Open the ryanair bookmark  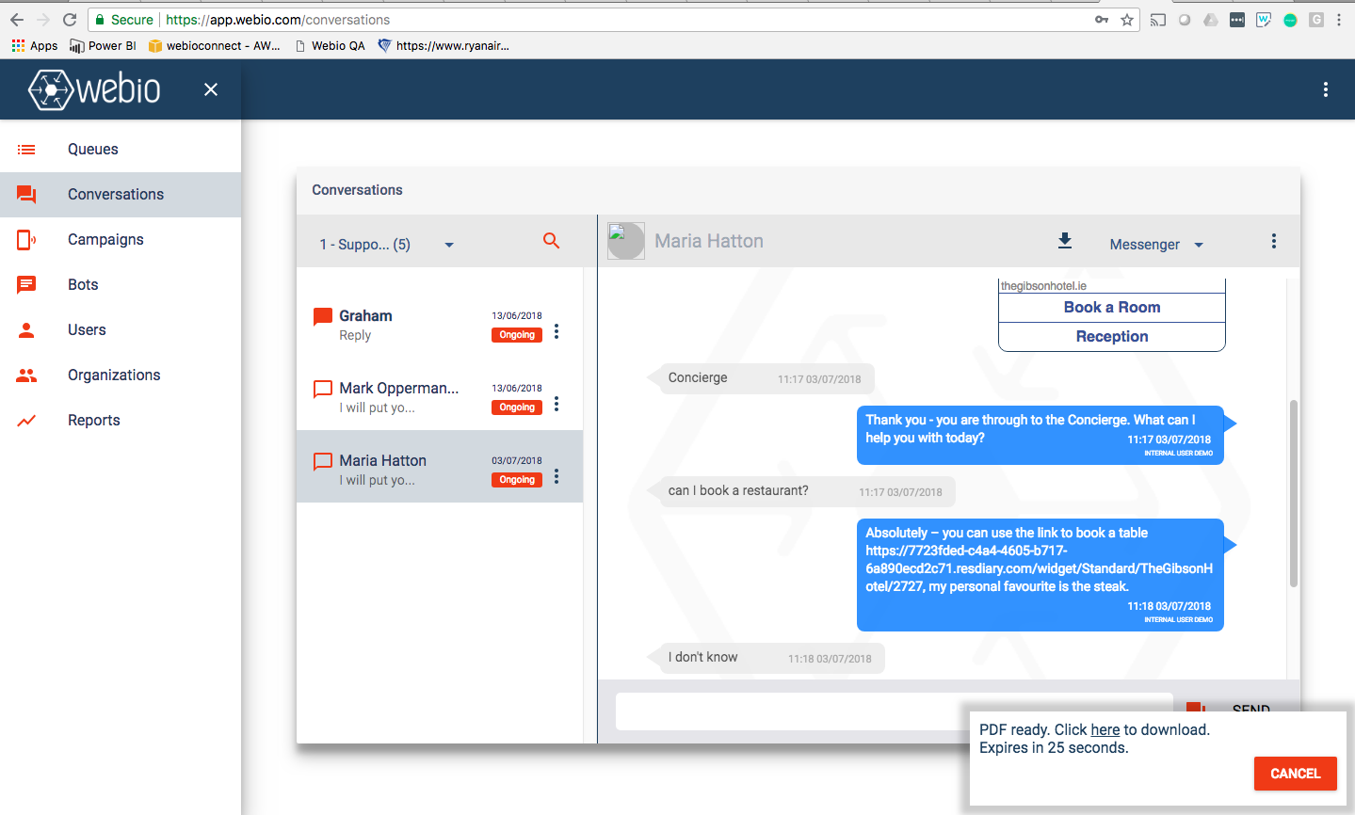(444, 45)
